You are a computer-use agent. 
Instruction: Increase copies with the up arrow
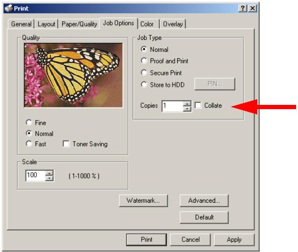pos(188,104)
